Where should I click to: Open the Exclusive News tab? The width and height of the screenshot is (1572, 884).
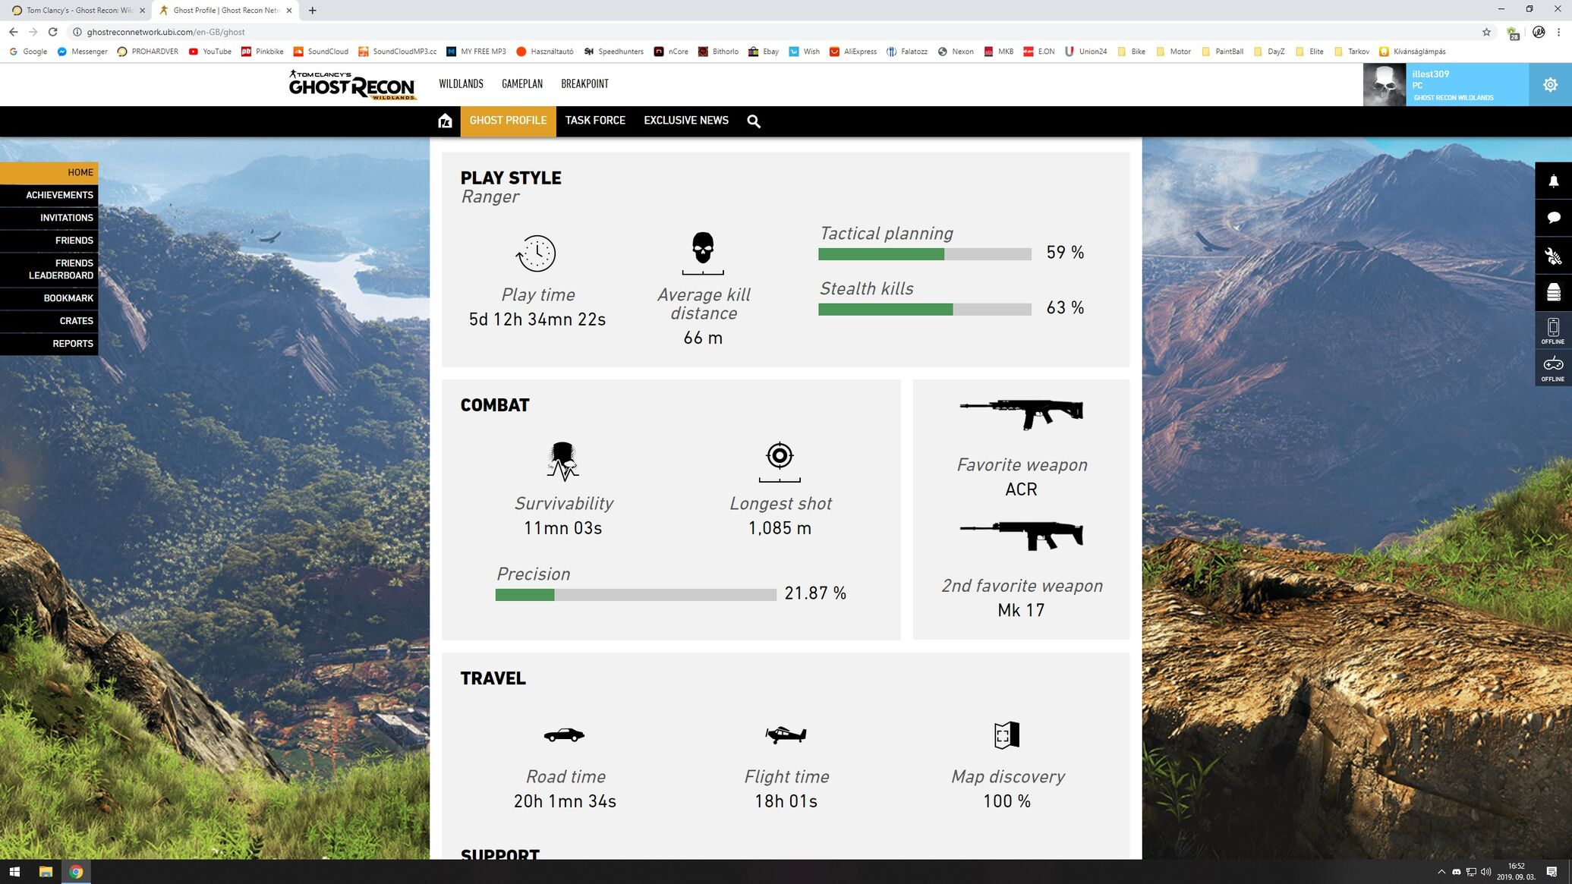coord(686,121)
